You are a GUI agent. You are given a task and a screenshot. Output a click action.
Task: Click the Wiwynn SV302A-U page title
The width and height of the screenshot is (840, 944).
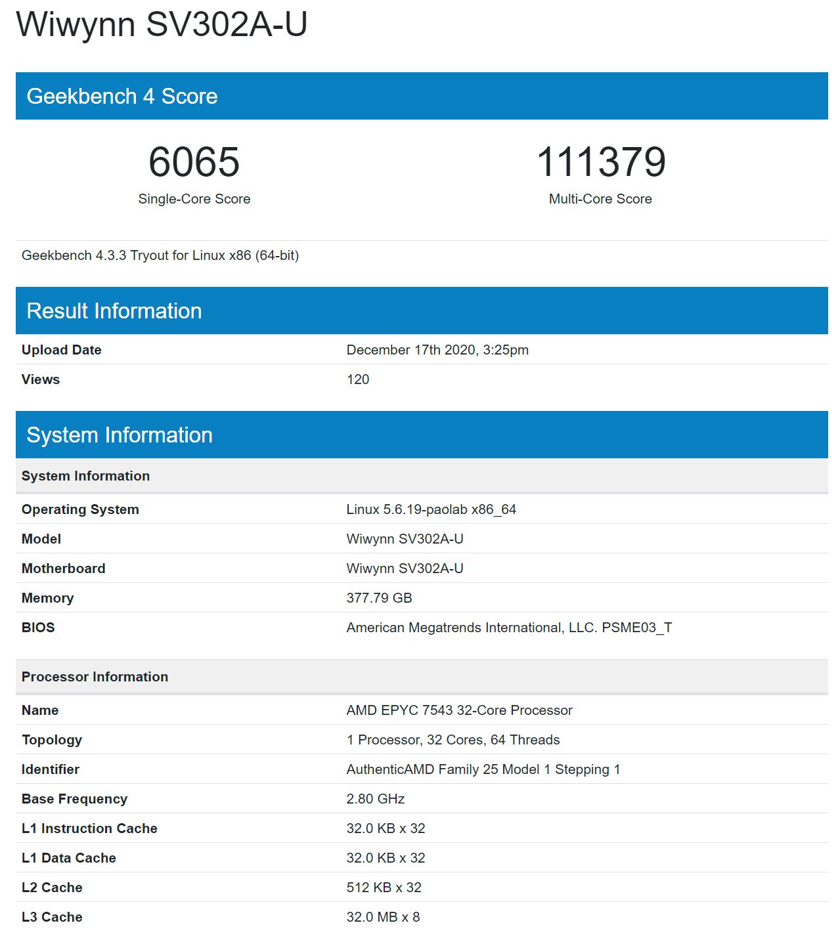point(162,25)
